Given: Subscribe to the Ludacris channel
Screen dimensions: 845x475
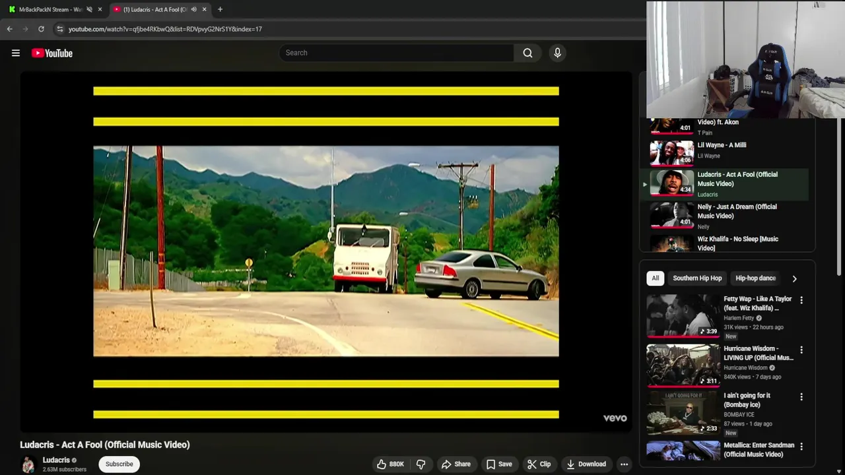Looking at the screenshot, I should [119, 464].
